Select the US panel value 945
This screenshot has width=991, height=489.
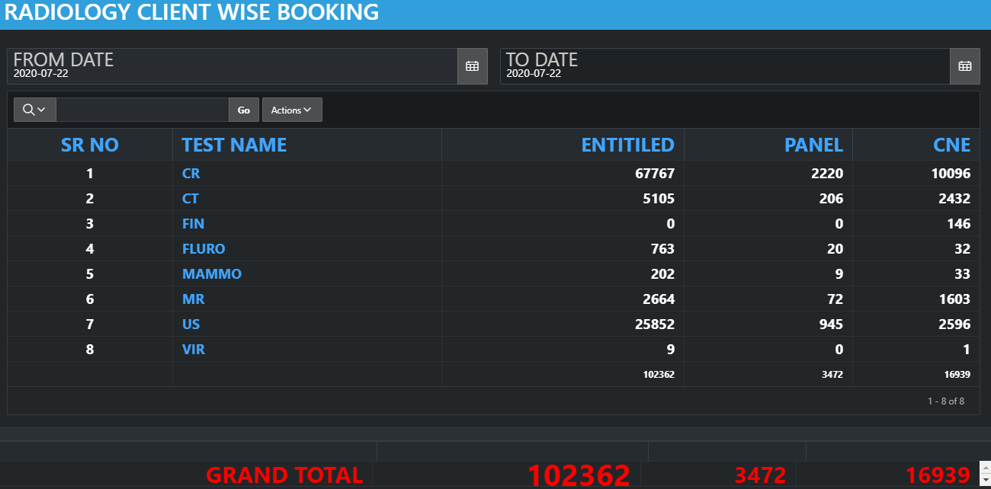point(831,324)
